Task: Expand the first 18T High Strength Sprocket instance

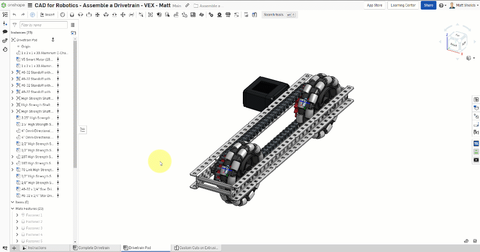Action: [12, 157]
